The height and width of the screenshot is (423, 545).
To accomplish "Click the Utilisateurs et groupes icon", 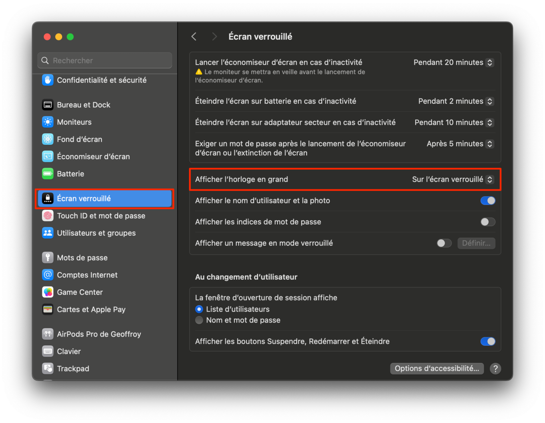I will 48,233.
